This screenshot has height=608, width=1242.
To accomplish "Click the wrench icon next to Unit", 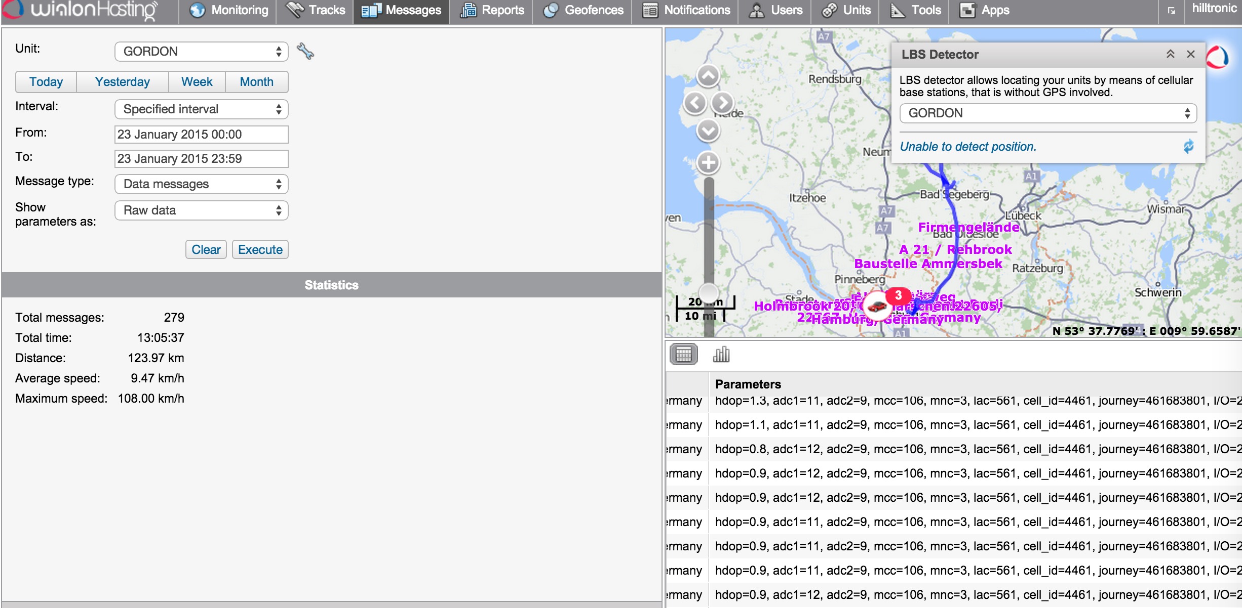I will 305,51.
